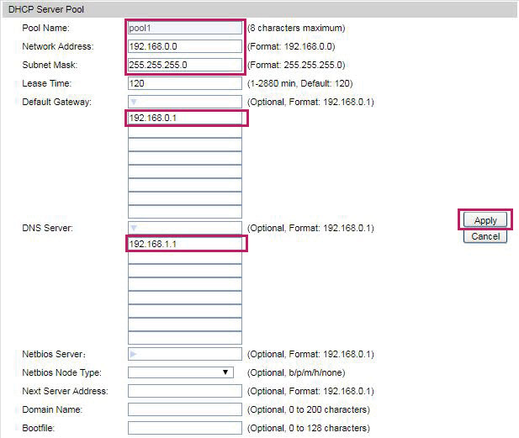Edit the Subnet Mask field
Image resolution: width=519 pixels, height=438 pixels.
point(185,65)
